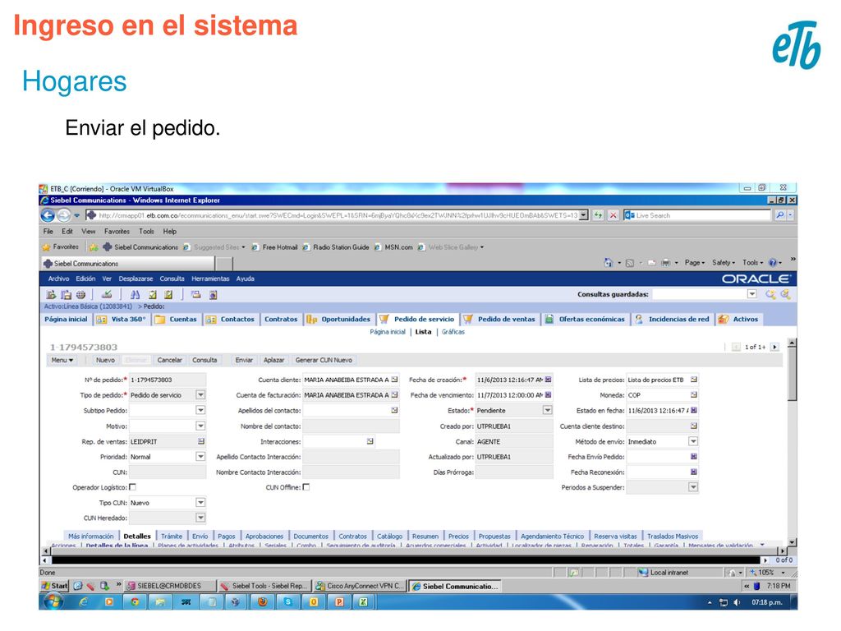The image size is (841, 631).
Task: Click the Chrome icon in Windows taskbar
Action: click(135, 602)
